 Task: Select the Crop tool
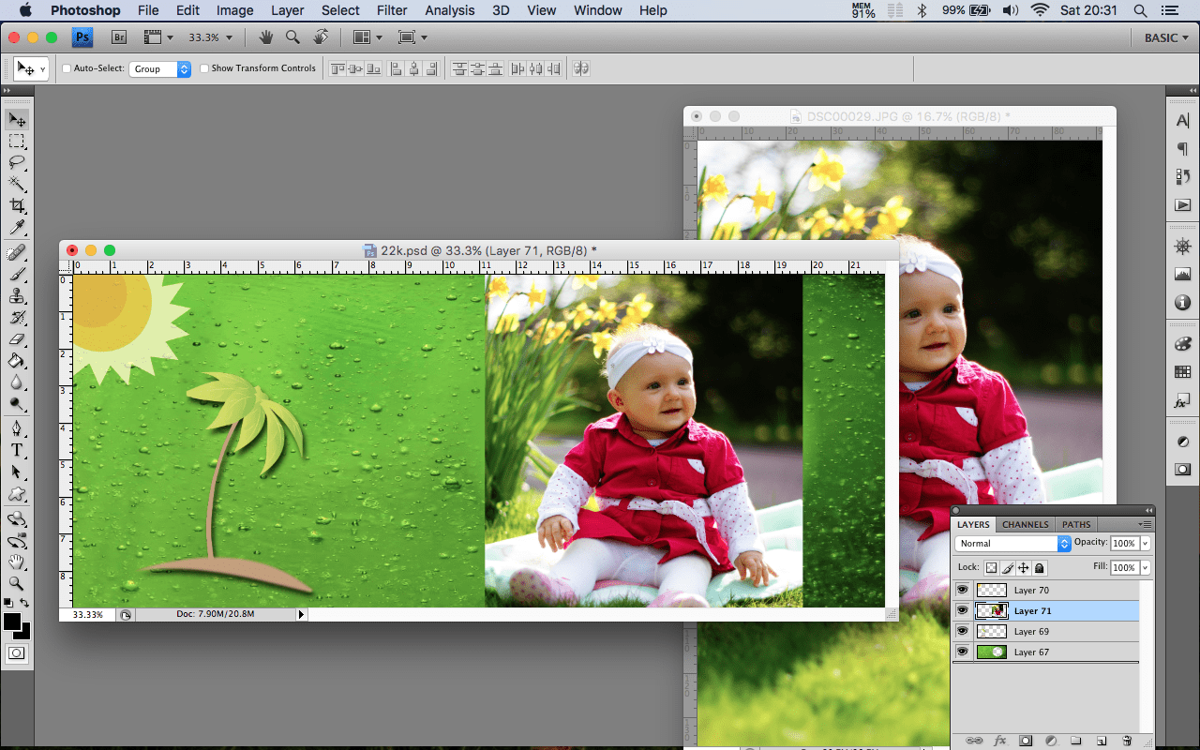click(x=17, y=205)
